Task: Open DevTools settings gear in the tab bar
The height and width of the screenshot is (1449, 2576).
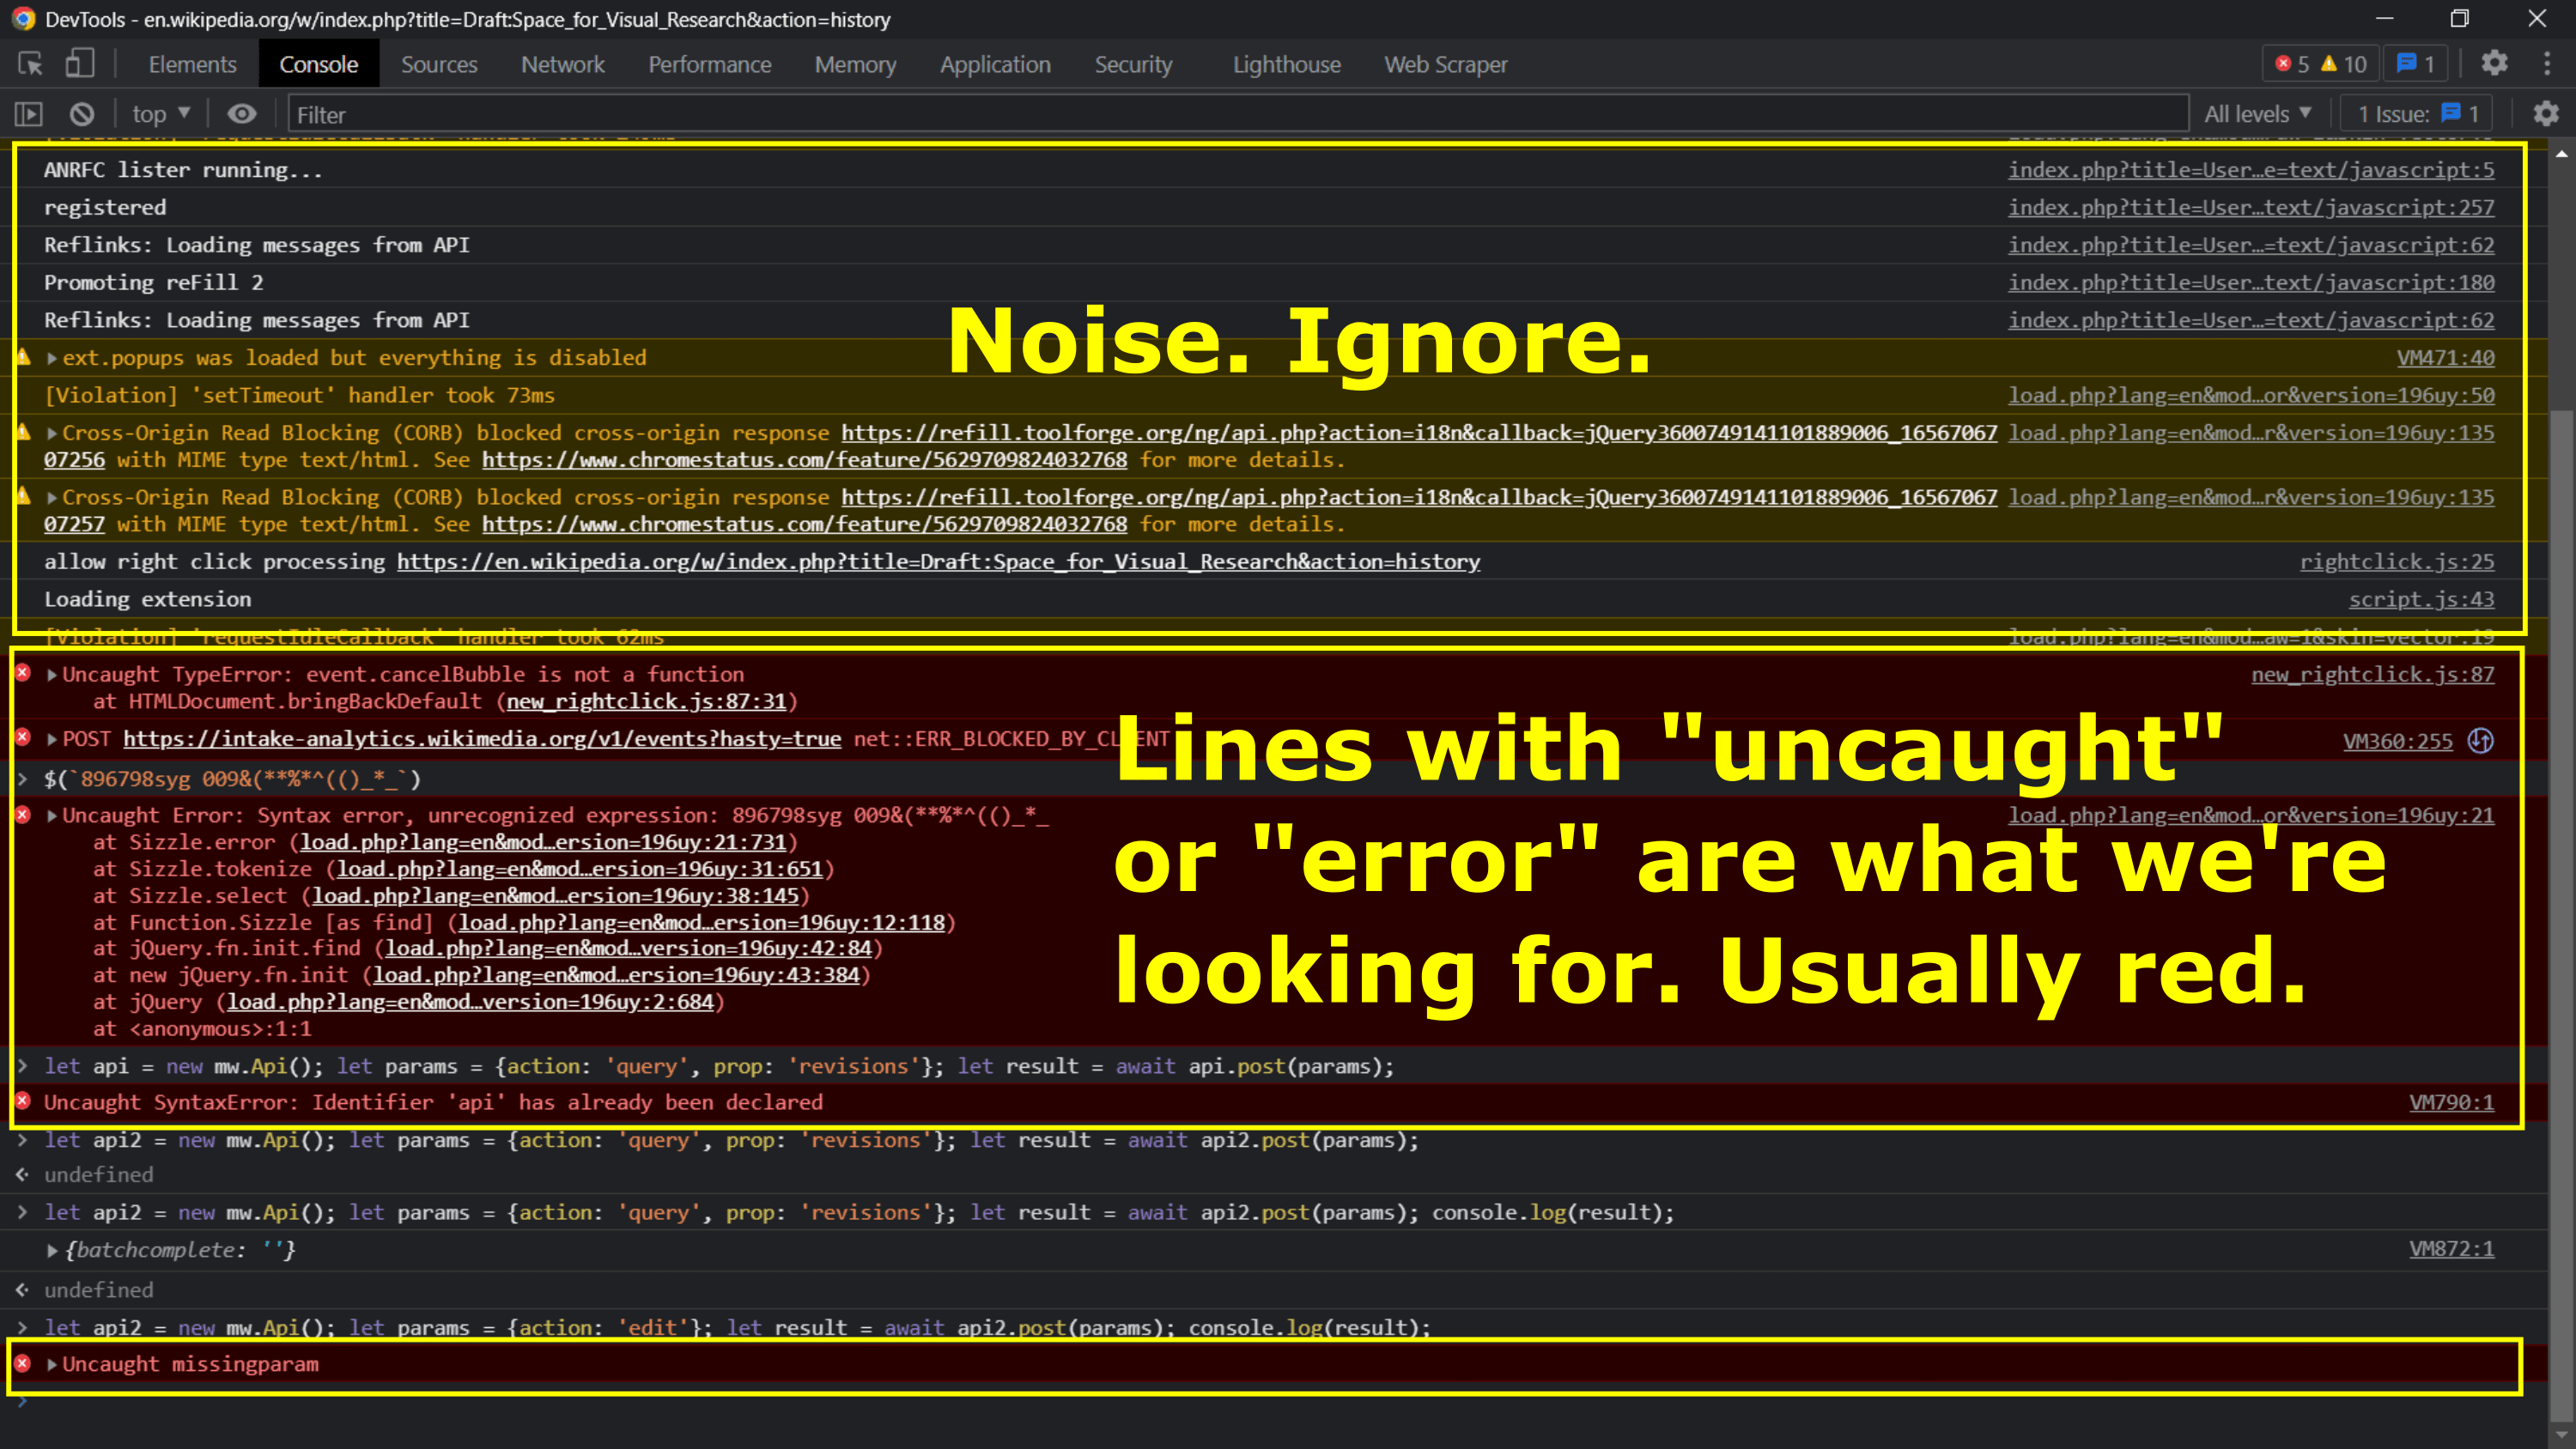Action: 2494,64
